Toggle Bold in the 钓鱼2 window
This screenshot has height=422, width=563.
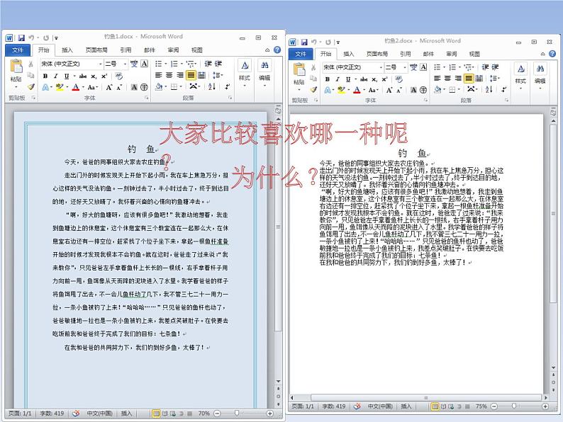[328, 79]
